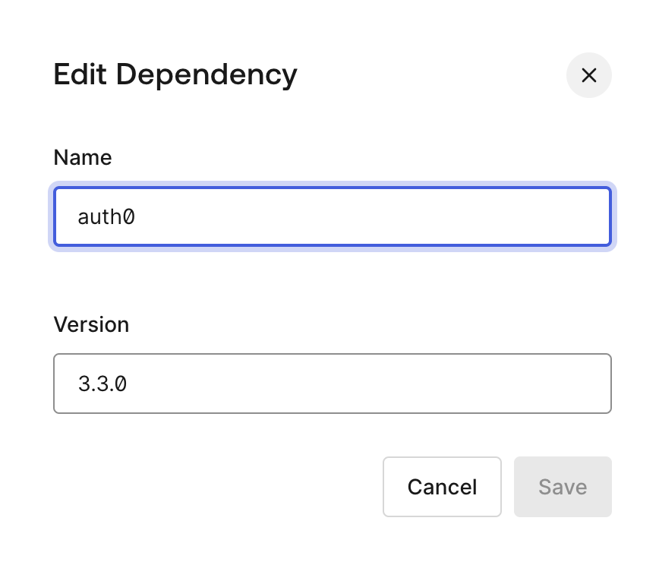Click the Edit Dependency heading
The image size is (659, 562).
click(x=175, y=75)
